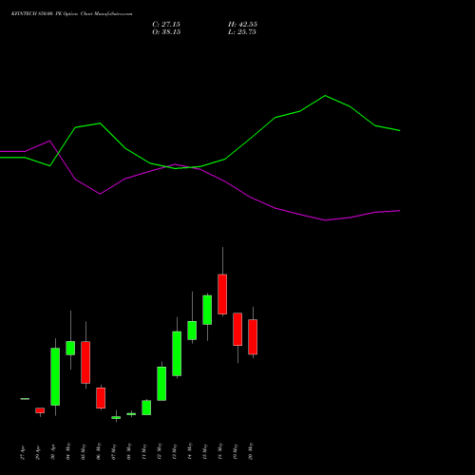The image size is (475, 475).
Task: Click the 27 Apr date label
Action: 23,452
